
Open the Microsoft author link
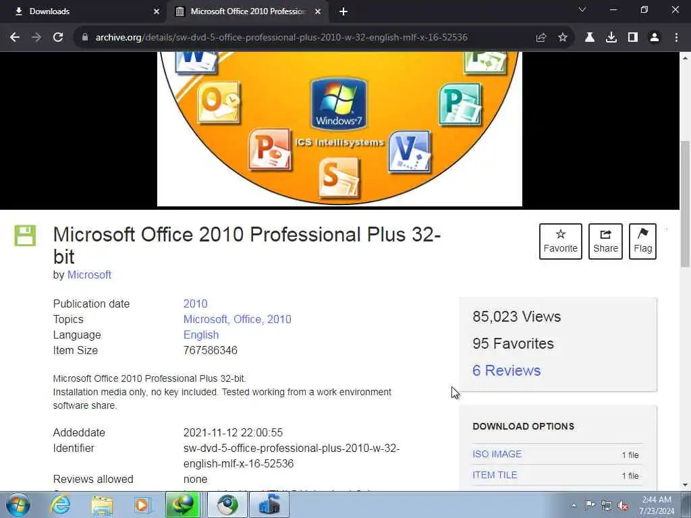tap(89, 275)
